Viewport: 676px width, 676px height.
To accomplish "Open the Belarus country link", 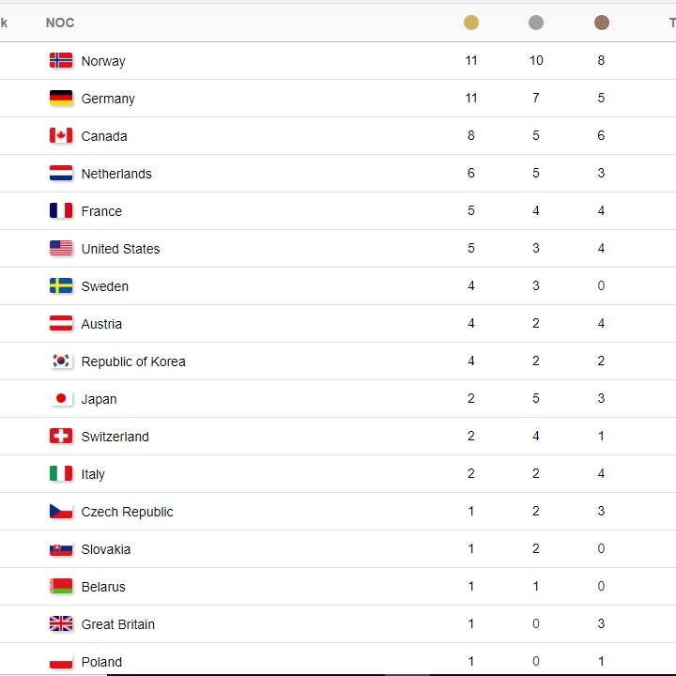I will (x=103, y=587).
